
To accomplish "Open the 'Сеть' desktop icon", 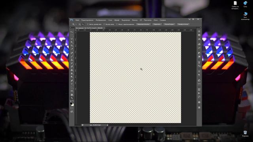I will [x=245, y=4].
